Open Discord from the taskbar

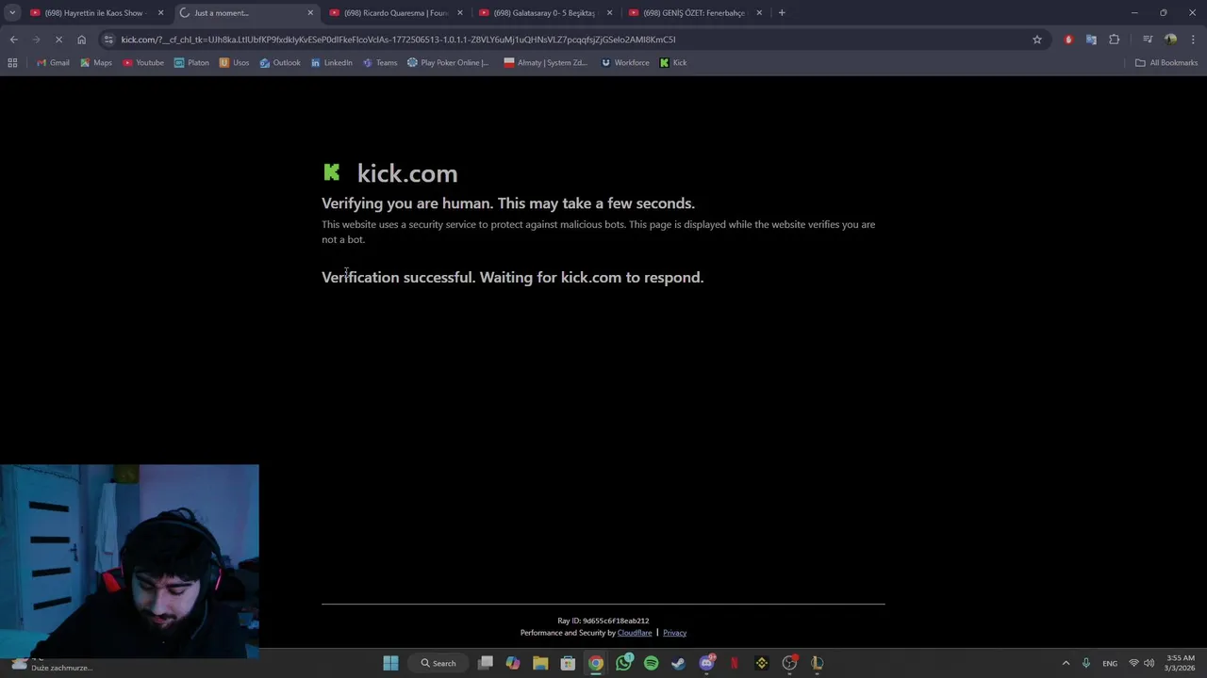click(706, 663)
